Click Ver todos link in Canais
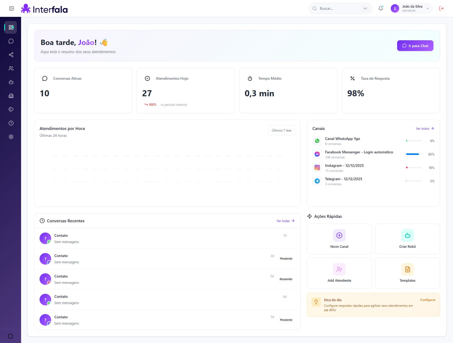 pyautogui.click(x=425, y=129)
